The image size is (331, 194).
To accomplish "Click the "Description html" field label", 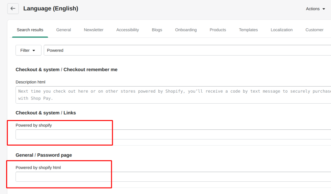I will click(x=30, y=82).
